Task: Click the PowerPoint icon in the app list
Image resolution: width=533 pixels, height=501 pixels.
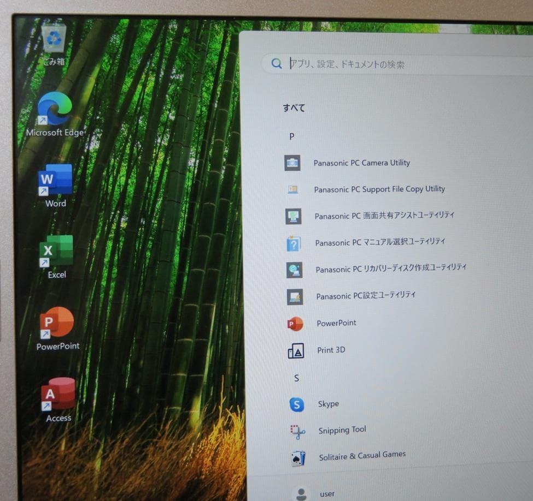Action: (295, 324)
